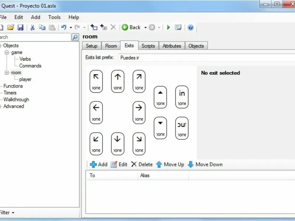Open the Filter dropdown
The height and width of the screenshot is (221, 295).
7,213
